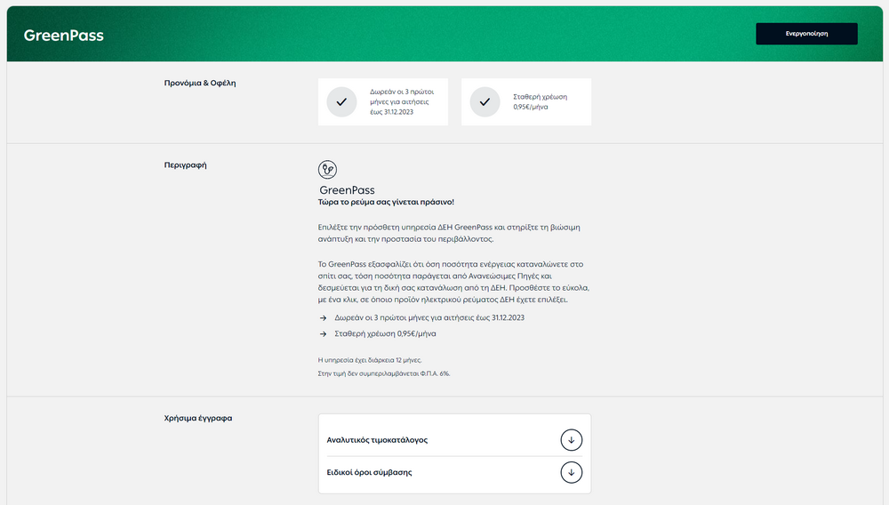The height and width of the screenshot is (505, 889).
Task: Open the Ειδικοί όροι σύμβασης link text
Action: (369, 472)
